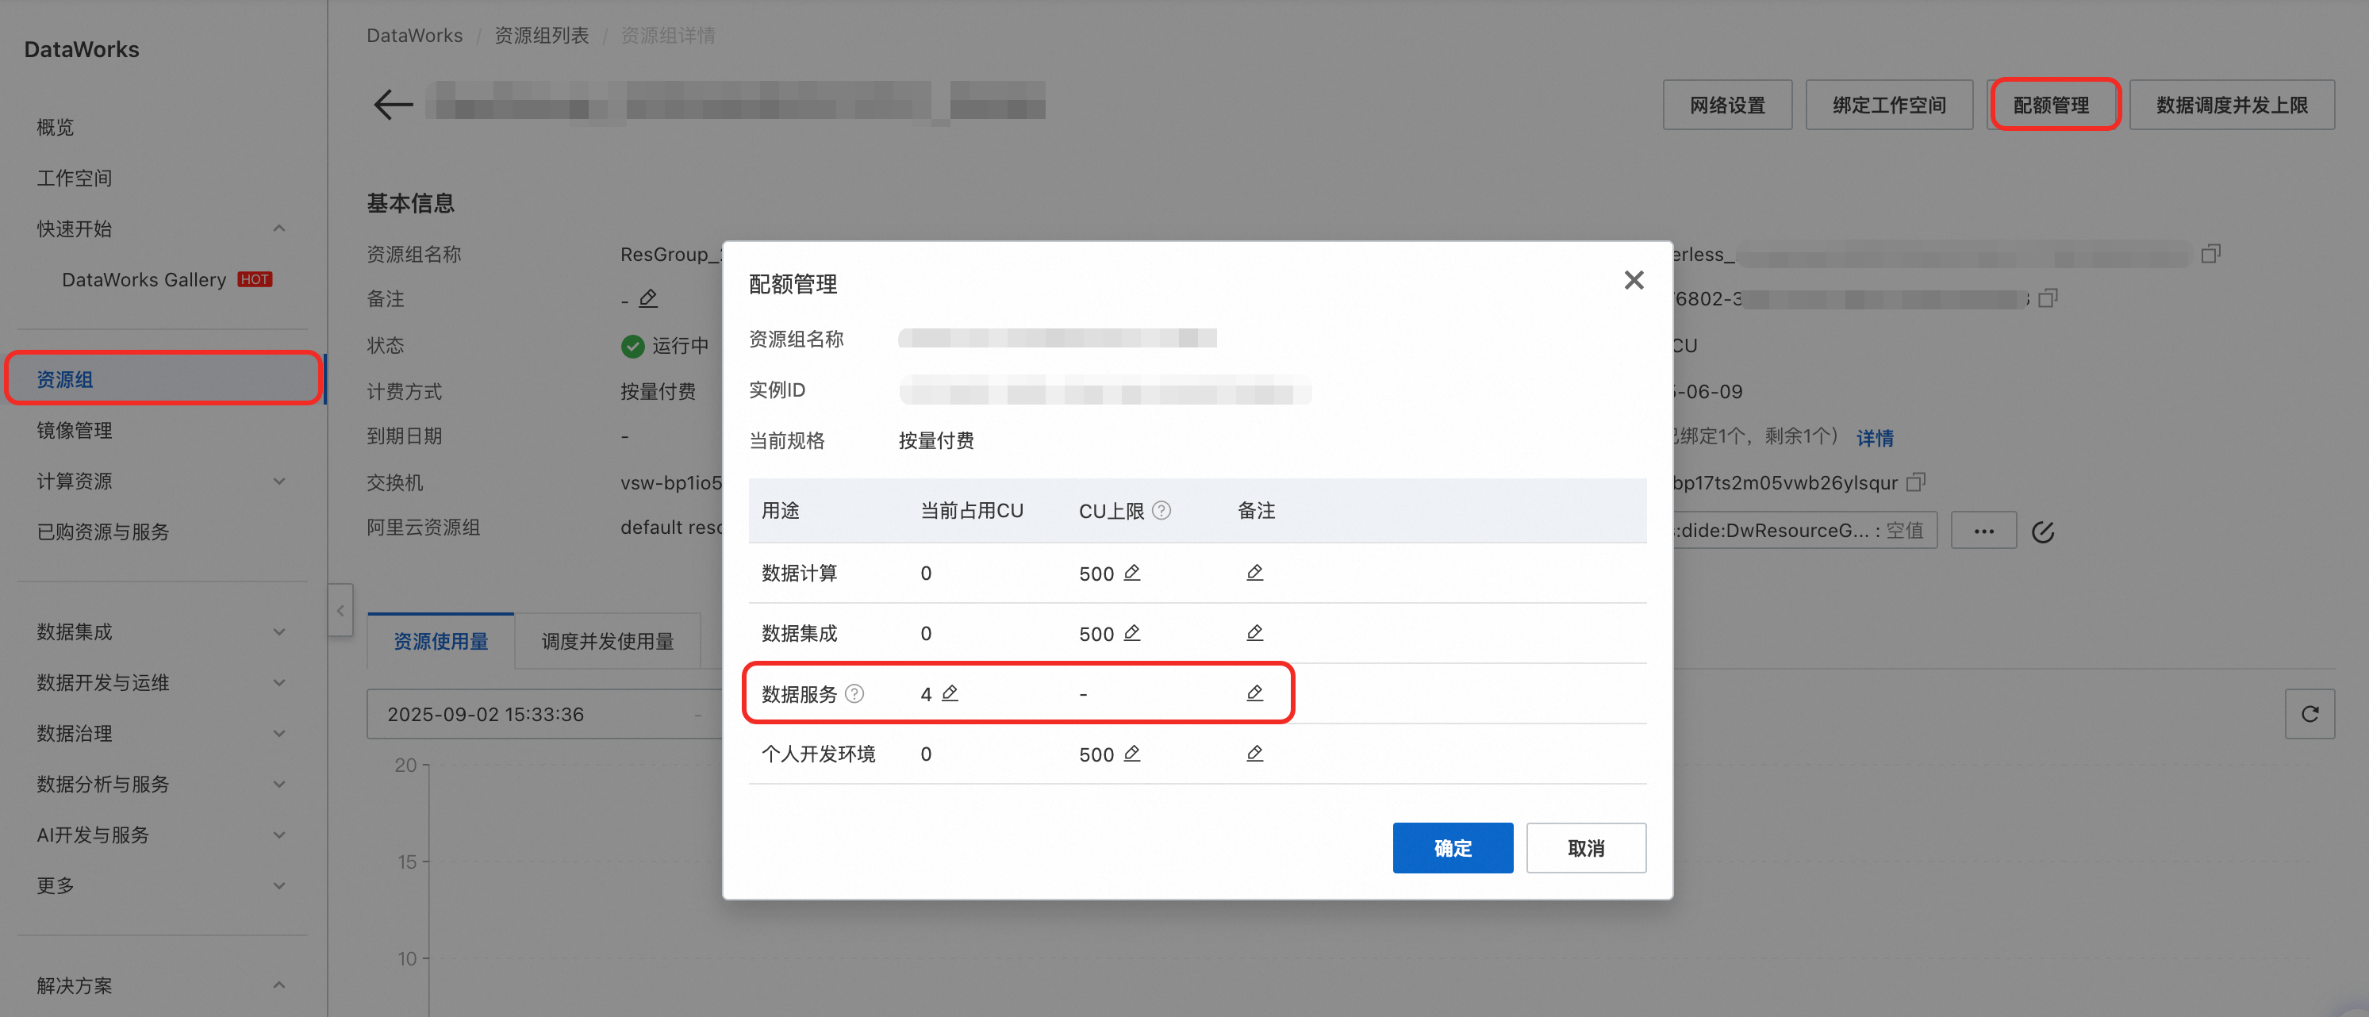
Task: Open 工作空间 in sidebar
Action: [x=75, y=178]
